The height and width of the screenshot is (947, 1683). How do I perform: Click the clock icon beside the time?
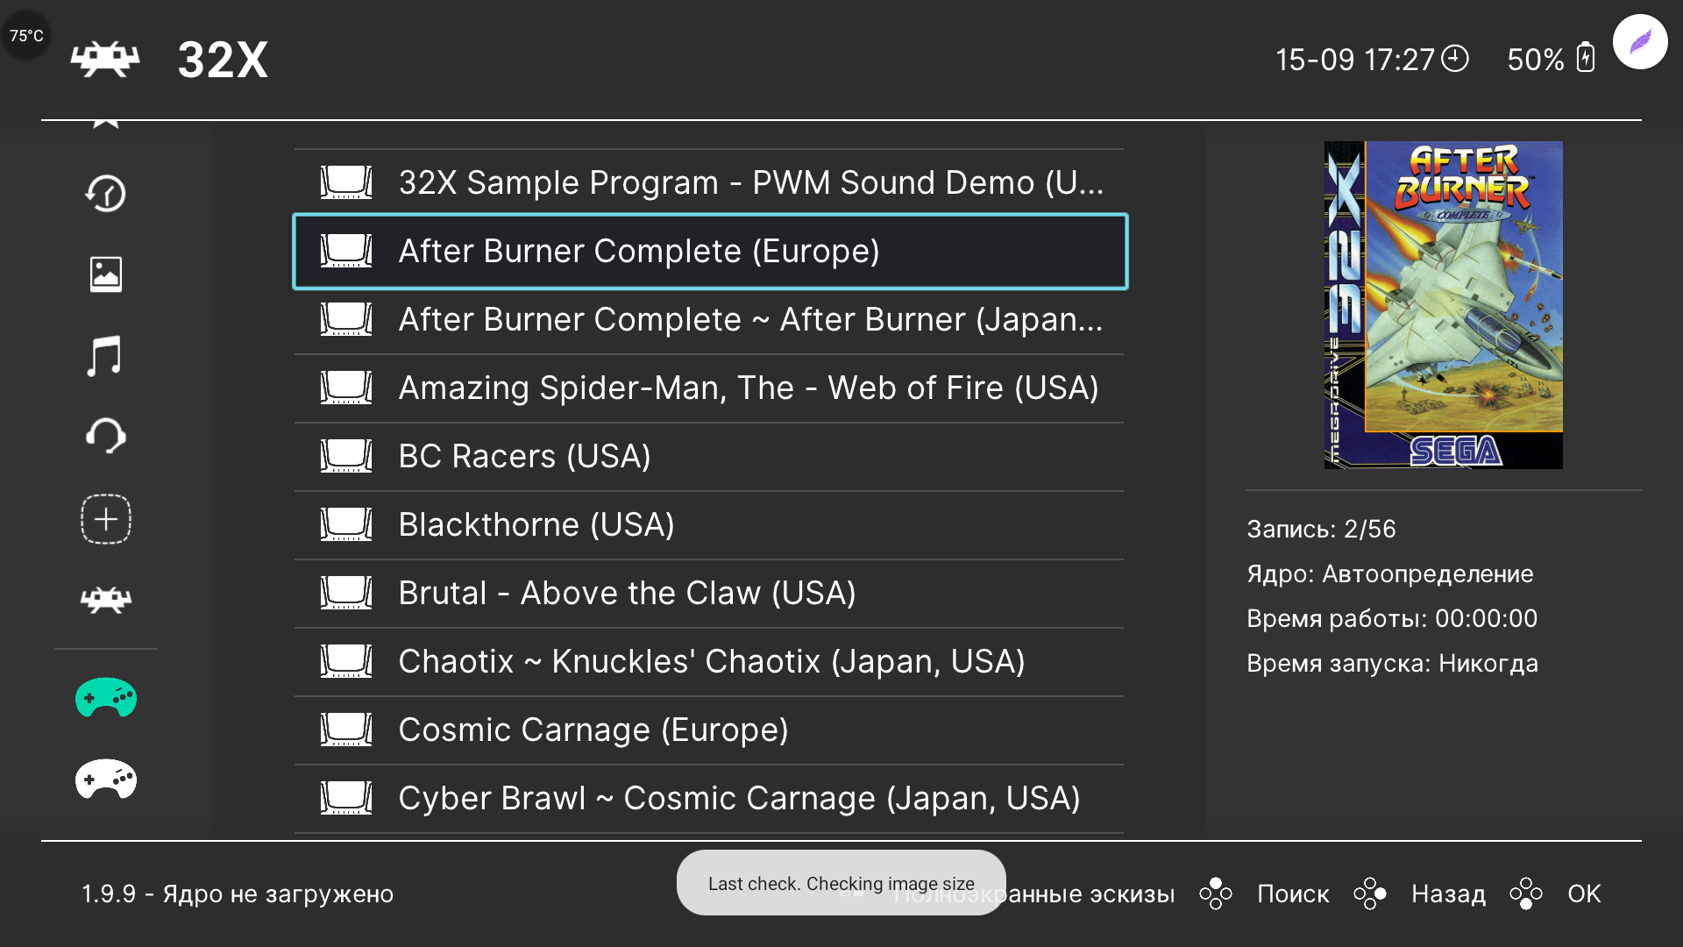click(x=1455, y=58)
